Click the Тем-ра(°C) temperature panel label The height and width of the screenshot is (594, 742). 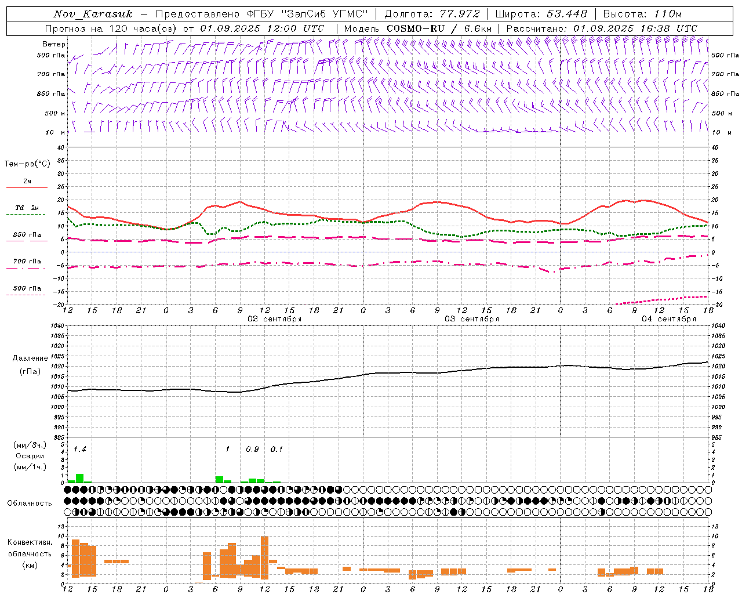click(x=27, y=164)
